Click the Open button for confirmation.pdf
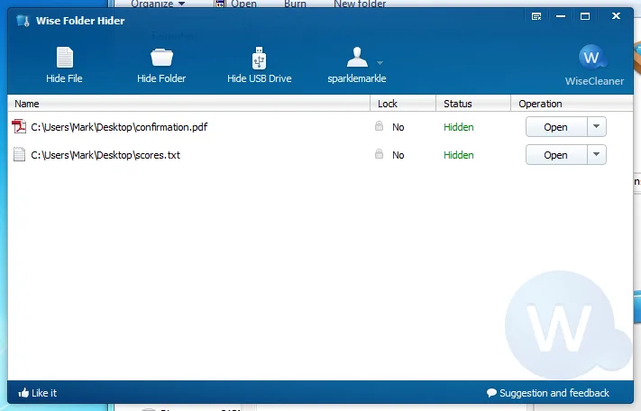641x411 pixels. pos(556,127)
